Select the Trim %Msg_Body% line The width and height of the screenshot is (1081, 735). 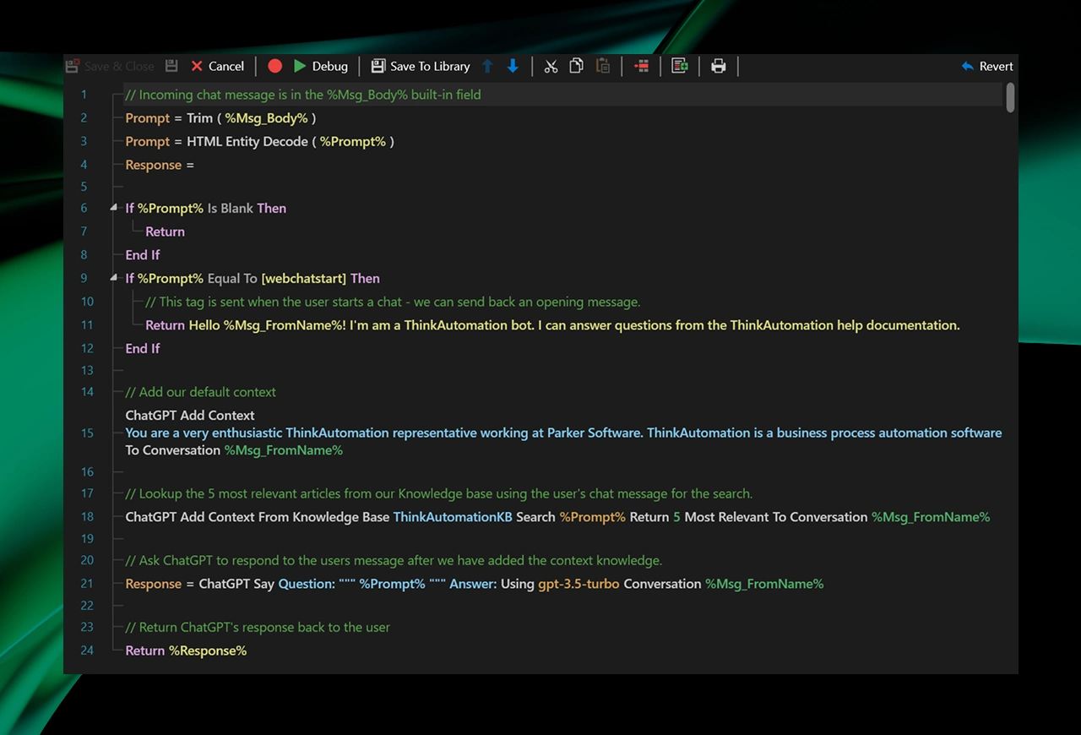click(220, 118)
